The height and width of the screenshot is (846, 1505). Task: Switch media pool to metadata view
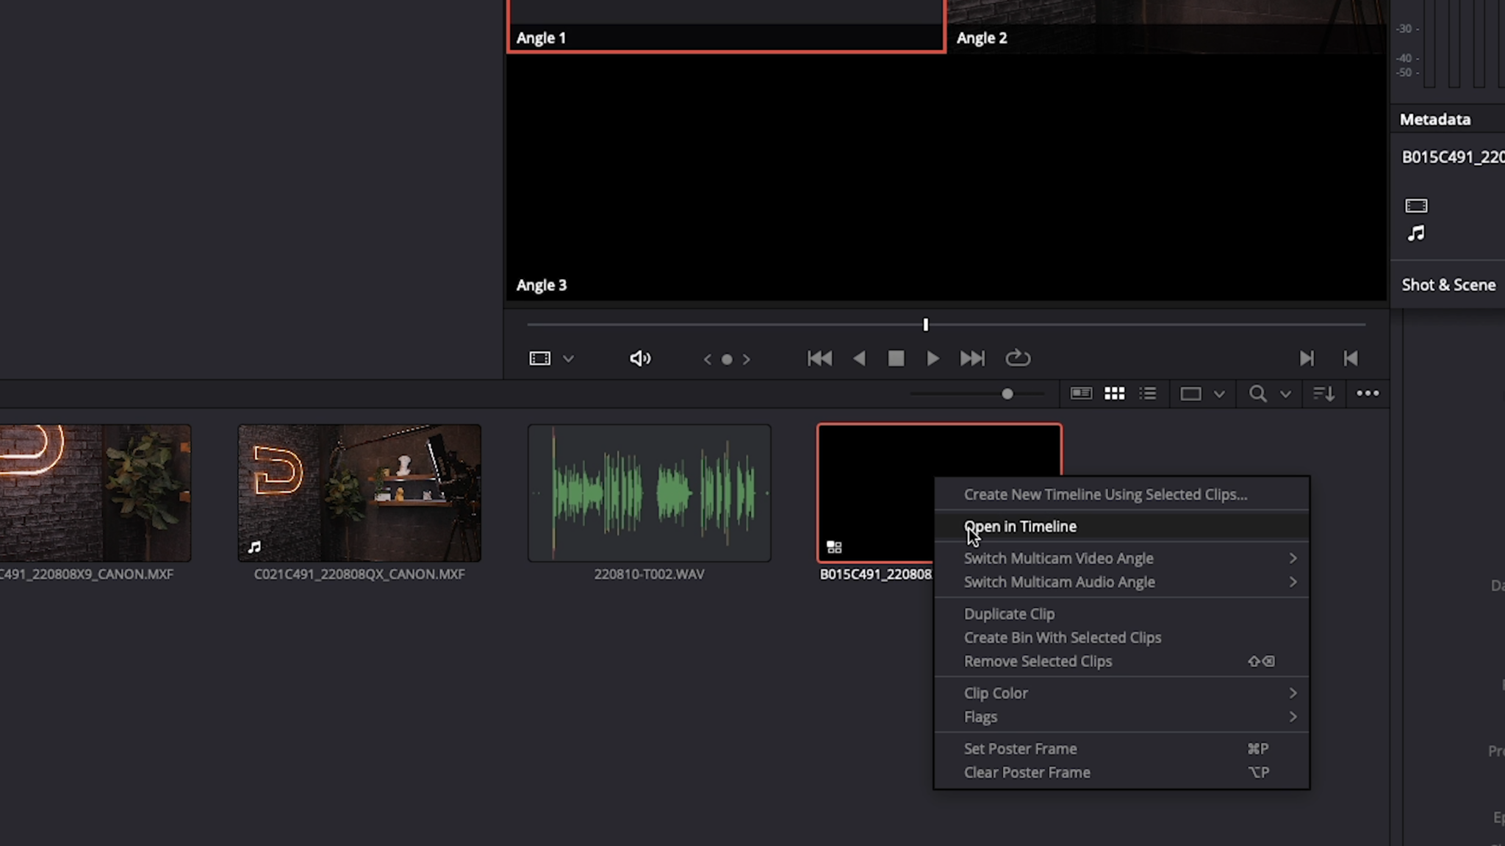pos(1080,394)
